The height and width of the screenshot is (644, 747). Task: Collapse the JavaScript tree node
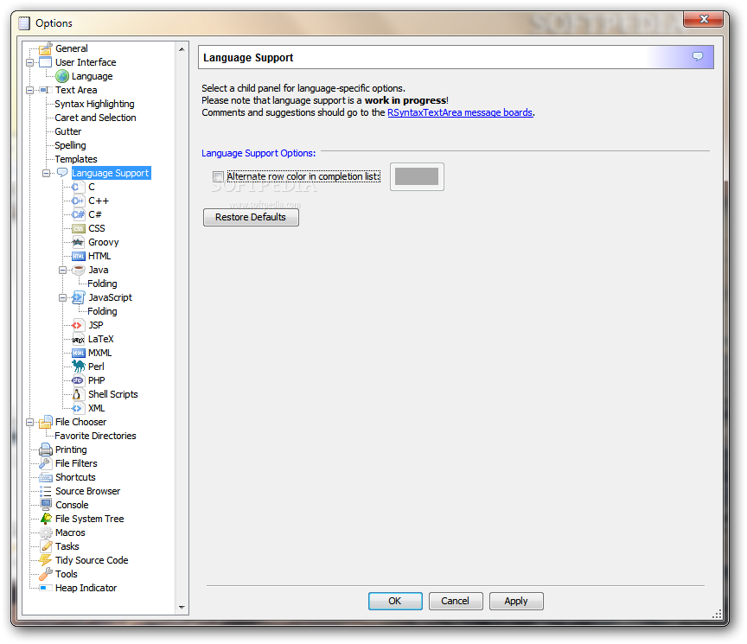(62, 297)
